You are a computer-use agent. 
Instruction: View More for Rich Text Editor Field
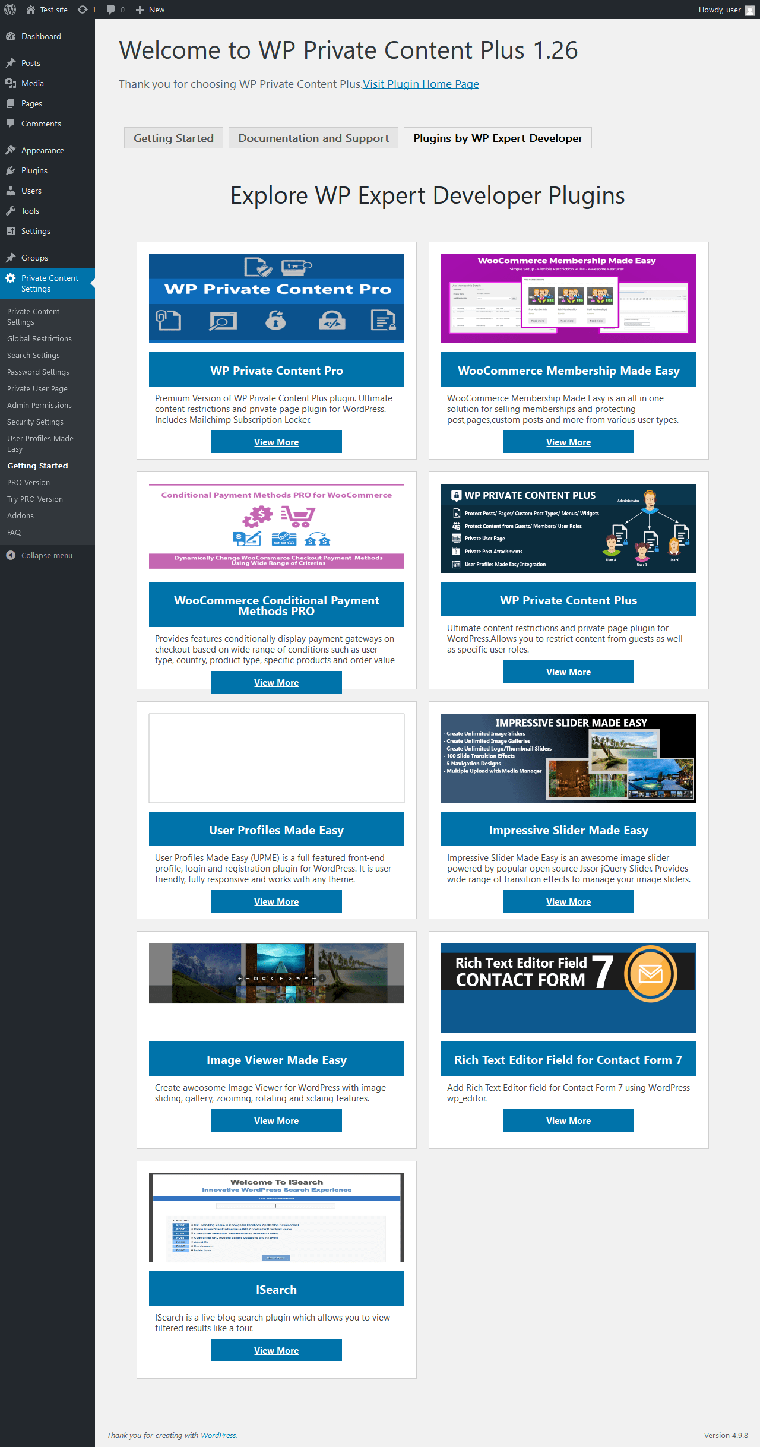569,1120
